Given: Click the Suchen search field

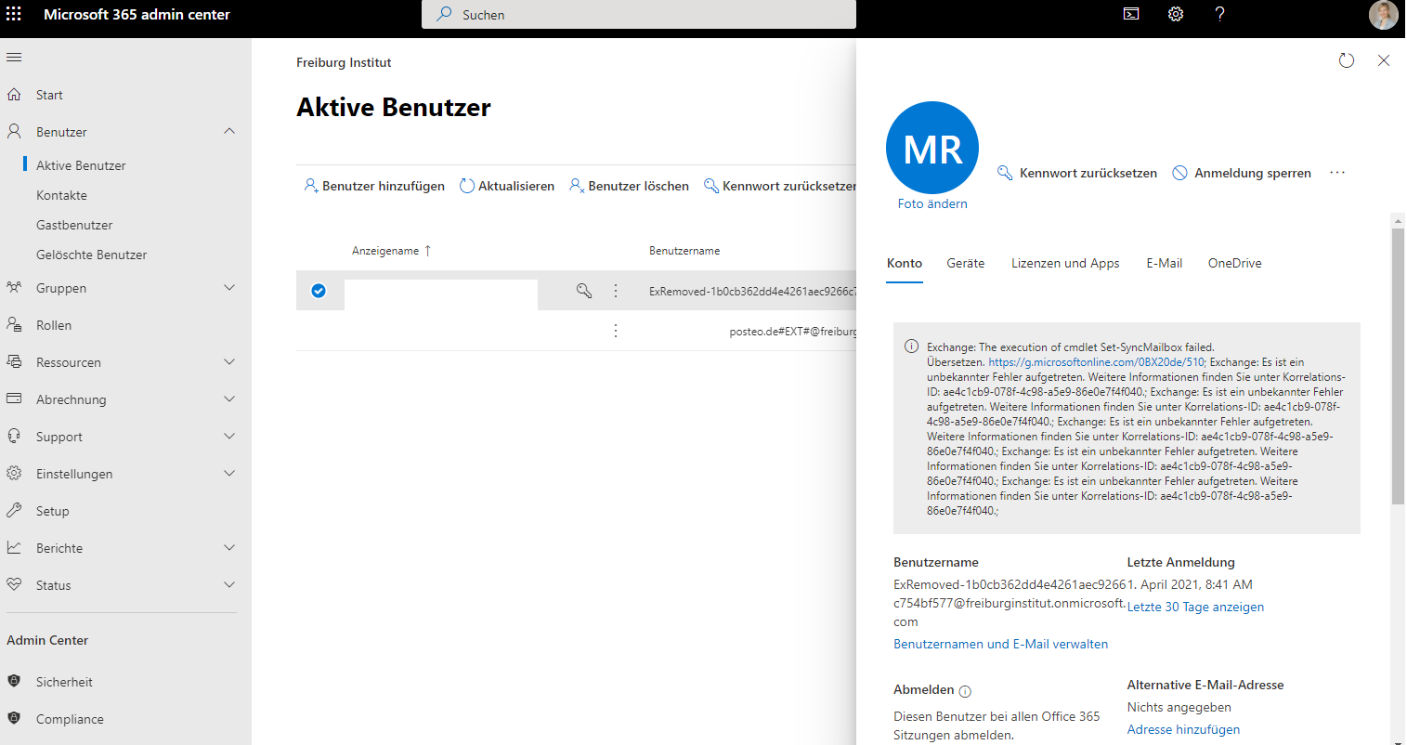Looking at the screenshot, I should pos(639,15).
